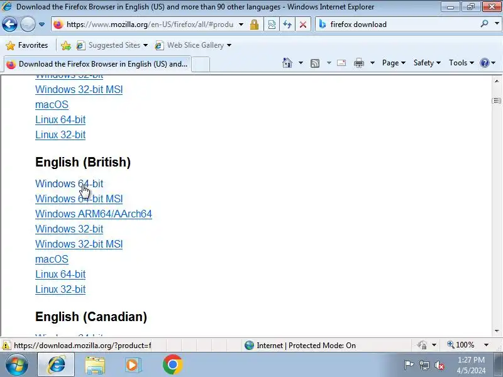Click Internet Protected Mode status text
503x377 pixels.
[x=306, y=345]
